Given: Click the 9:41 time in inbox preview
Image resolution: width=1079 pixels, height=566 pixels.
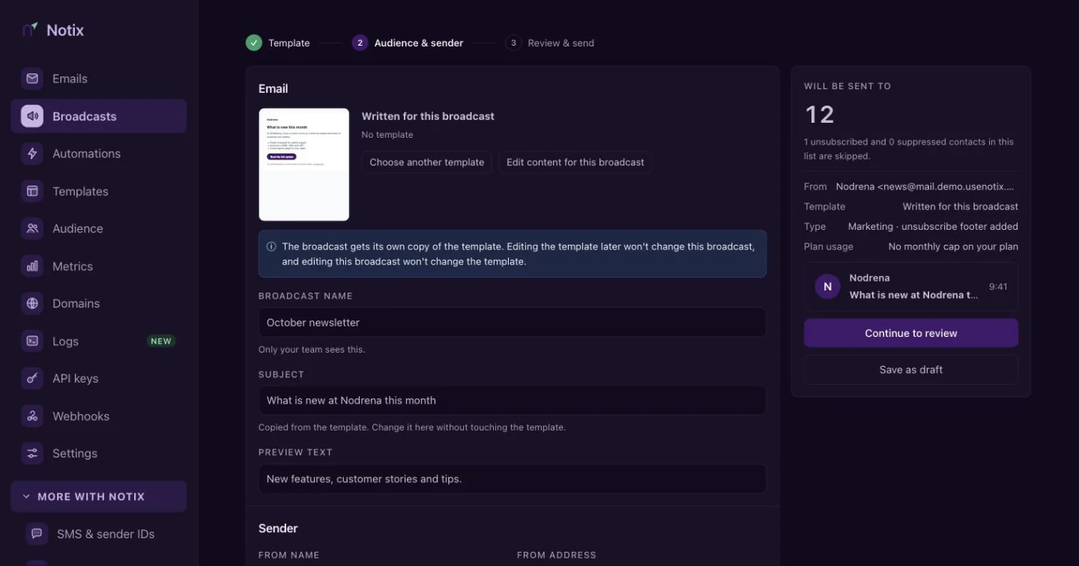Looking at the screenshot, I should pyautogui.click(x=998, y=287).
